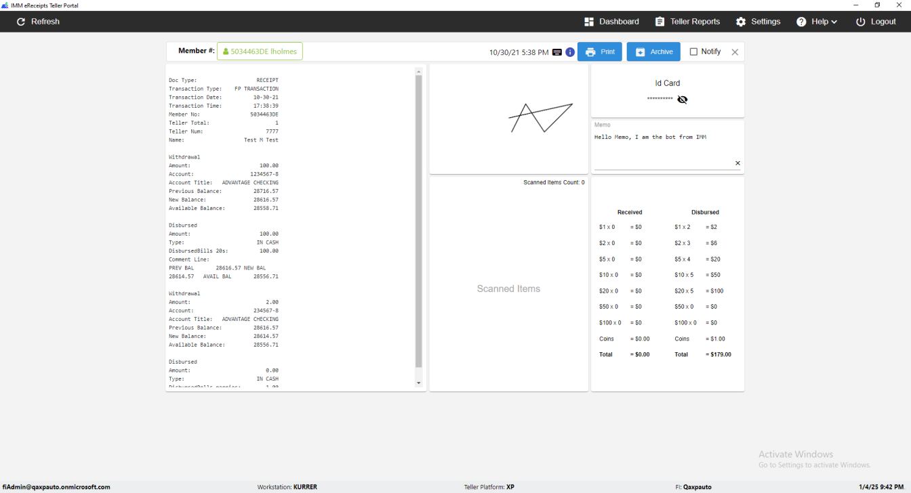Open Settings from the top bar
This screenshot has width=911, height=493.
coord(758,22)
